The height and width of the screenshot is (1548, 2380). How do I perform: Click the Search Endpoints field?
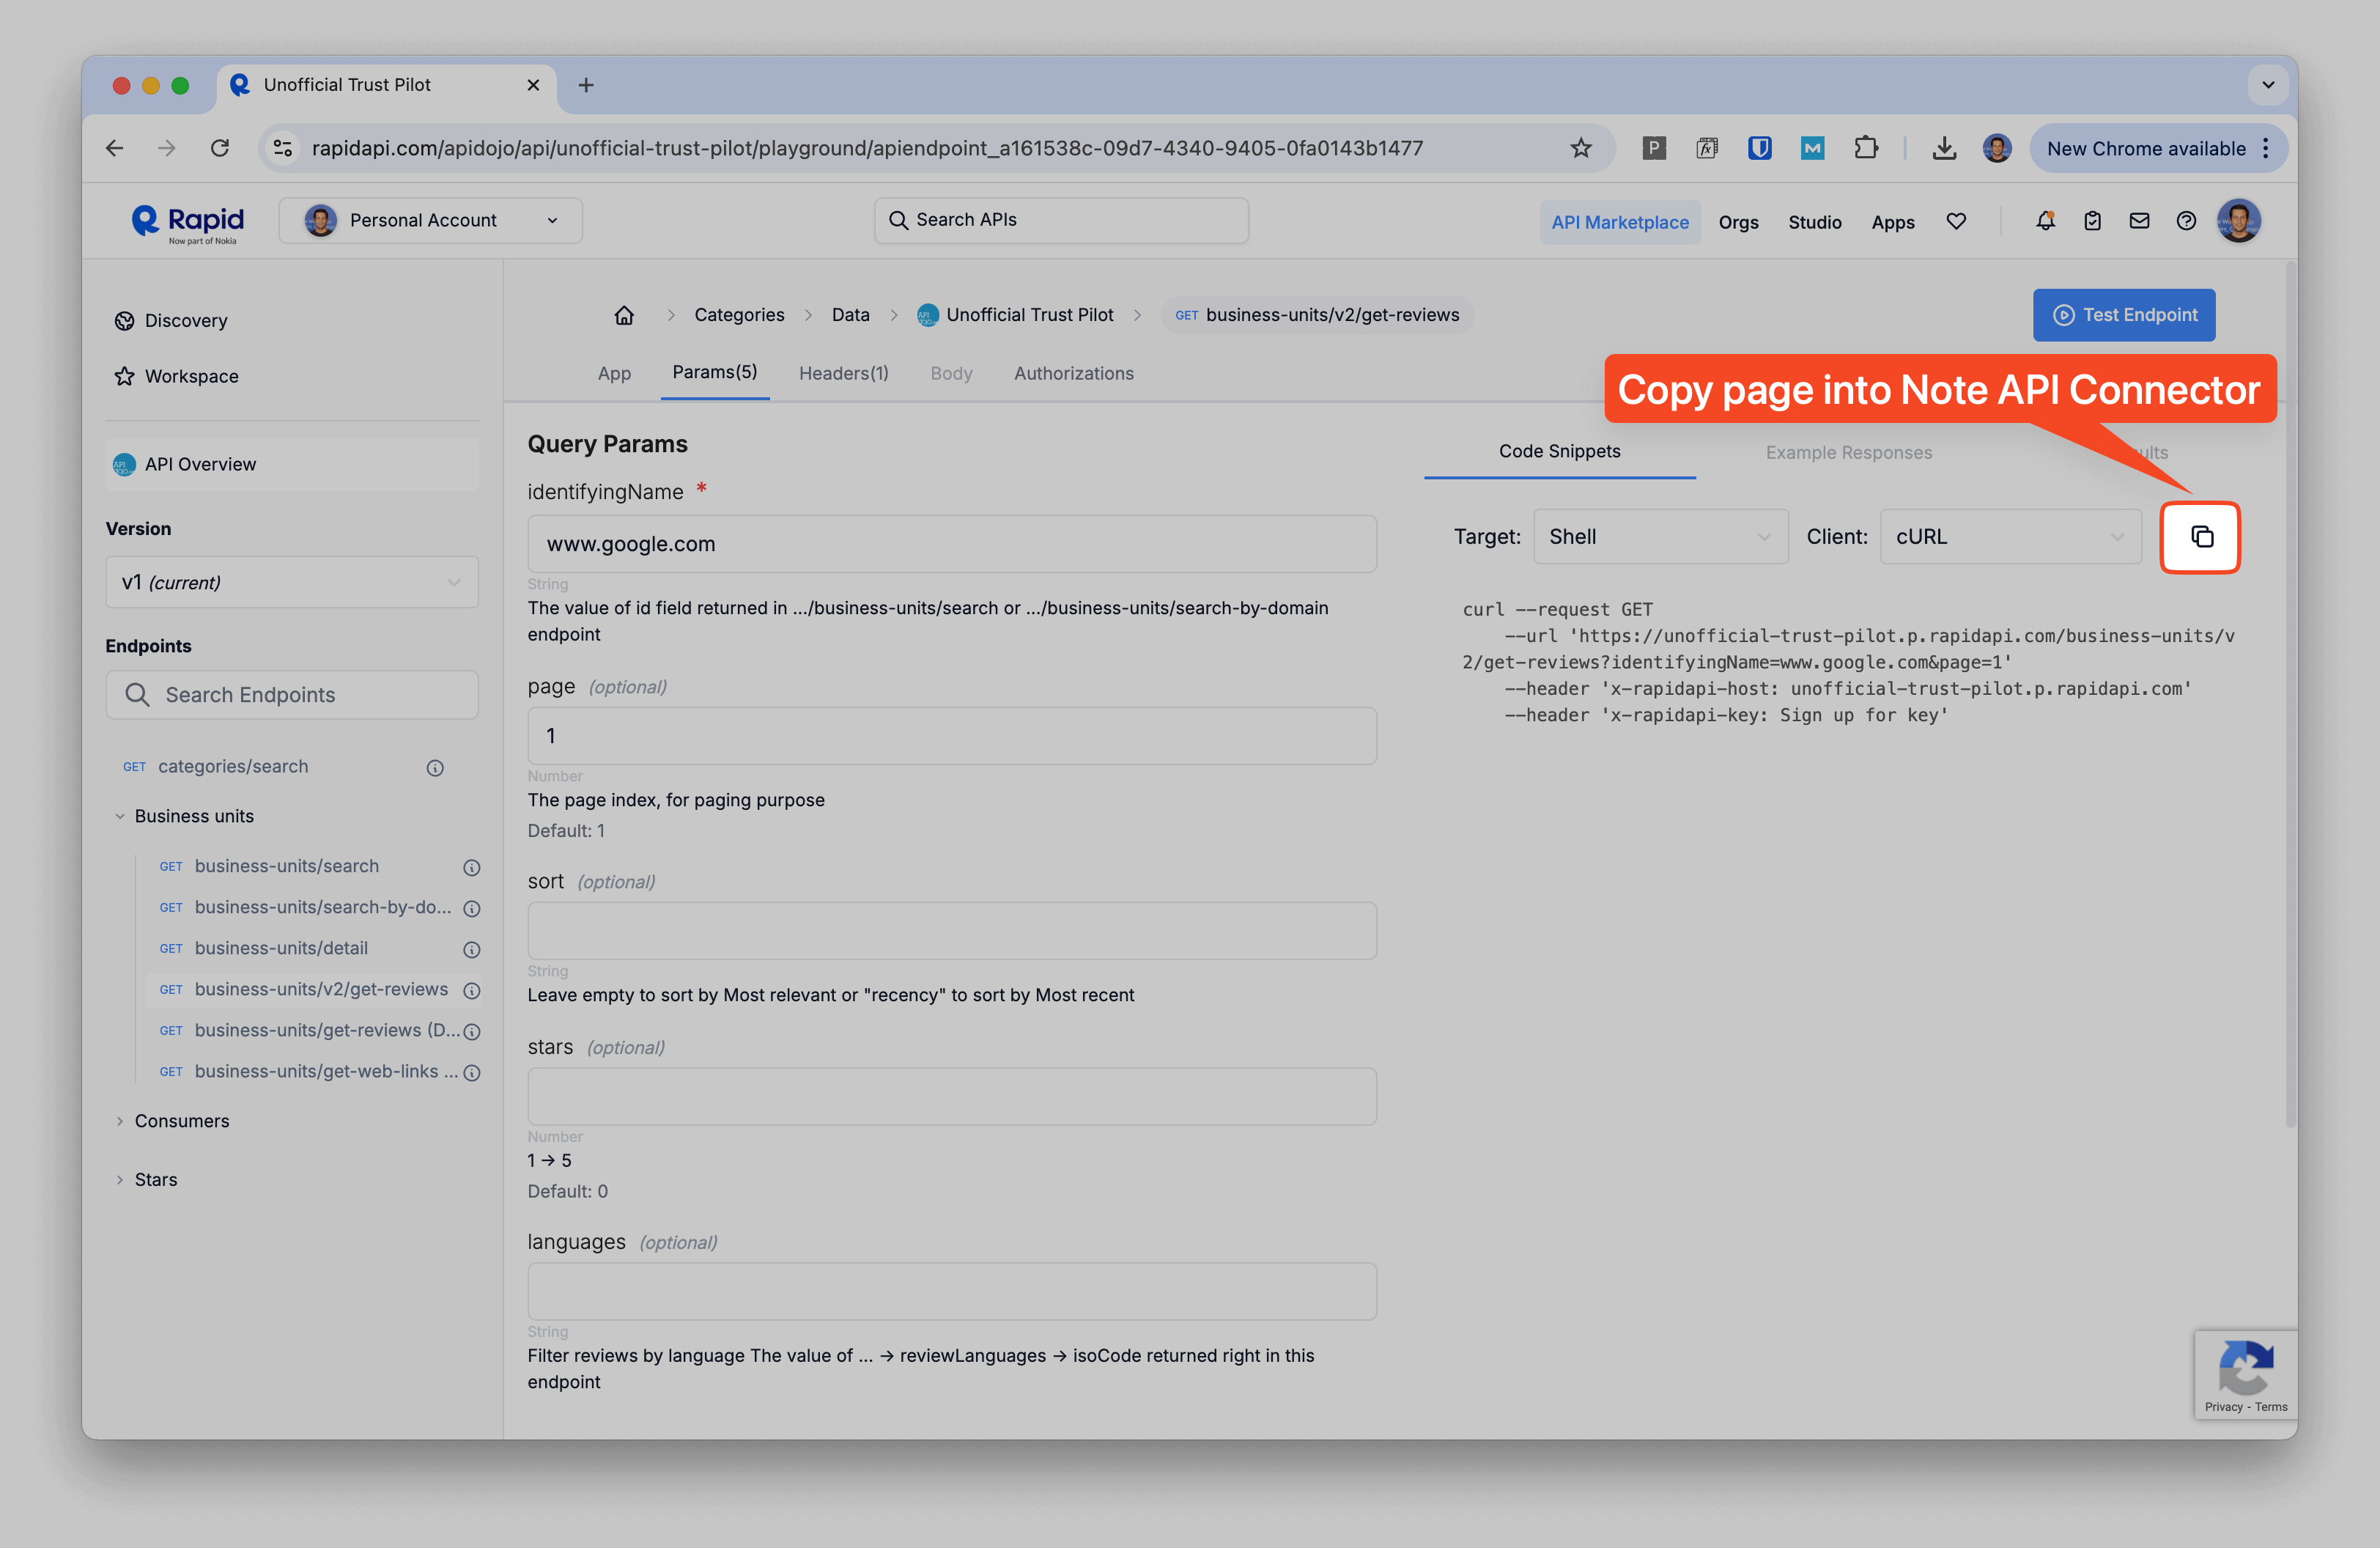click(292, 695)
